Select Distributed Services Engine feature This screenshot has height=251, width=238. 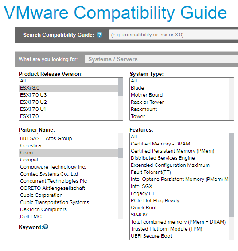pyautogui.click(x=179, y=158)
